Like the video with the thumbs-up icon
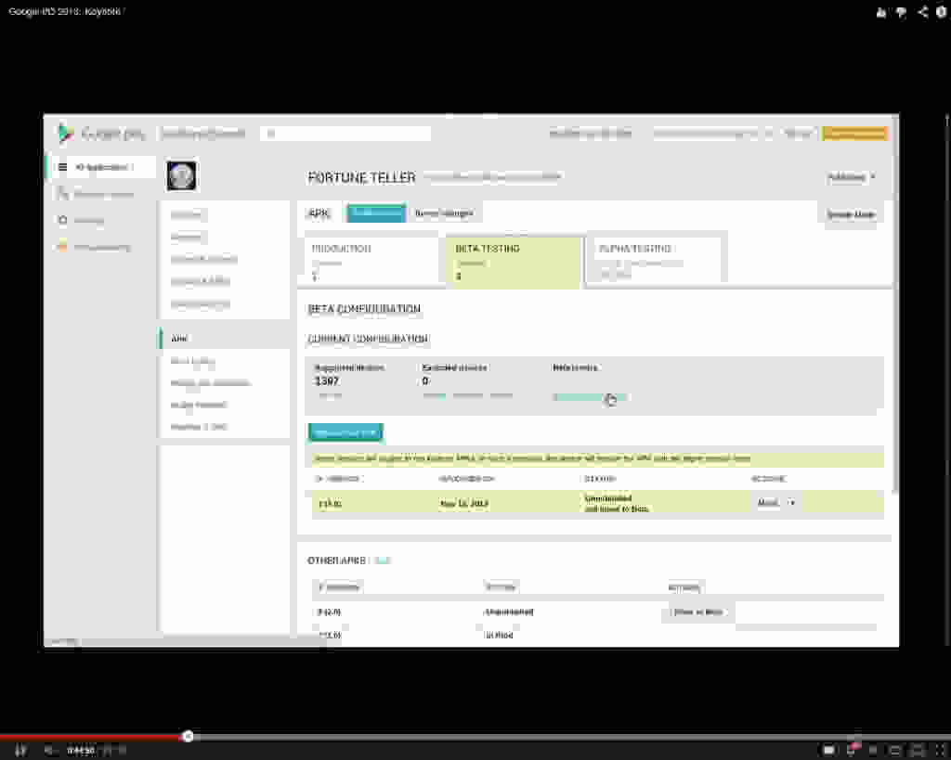The image size is (951, 760). click(881, 12)
